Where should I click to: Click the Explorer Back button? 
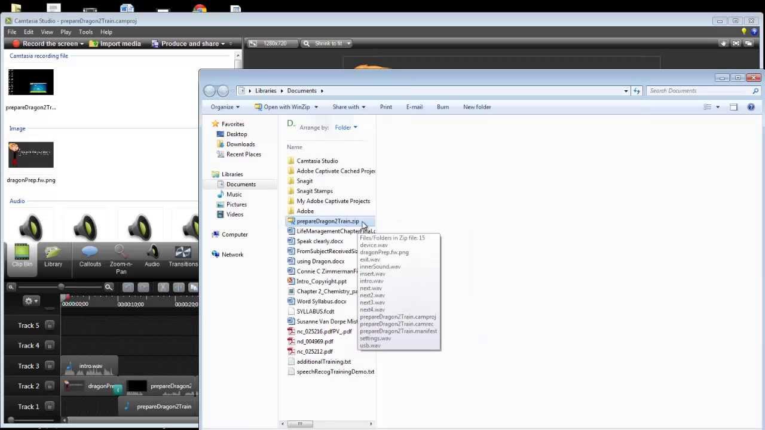(x=210, y=91)
